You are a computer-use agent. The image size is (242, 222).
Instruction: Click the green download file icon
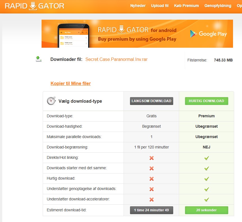coord(38,59)
